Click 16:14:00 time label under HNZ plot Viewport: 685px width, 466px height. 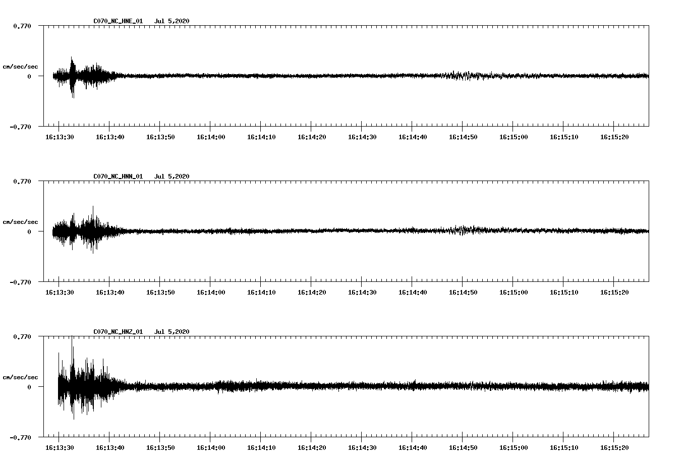click(211, 447)
